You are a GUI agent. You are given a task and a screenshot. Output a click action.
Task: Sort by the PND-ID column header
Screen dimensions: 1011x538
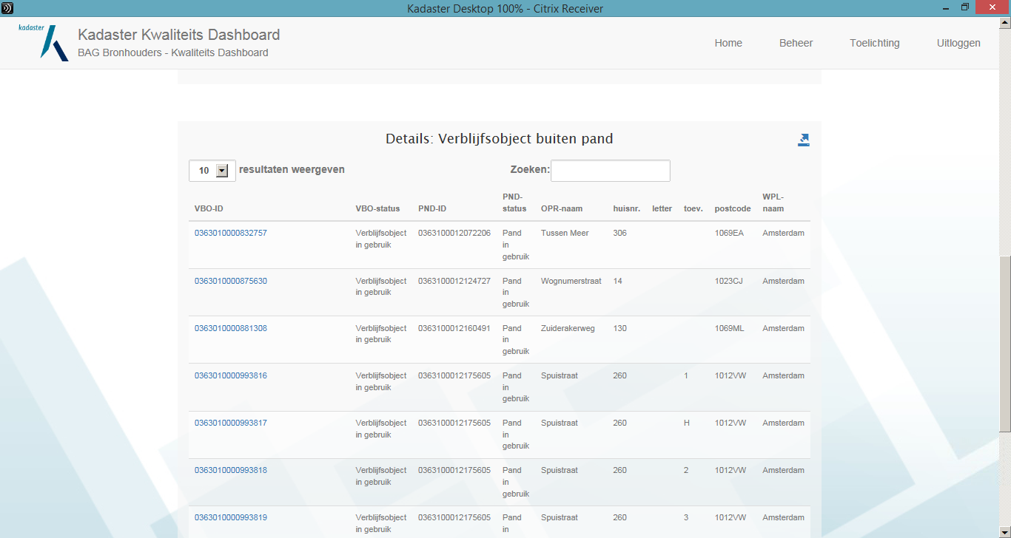point(432,208)
